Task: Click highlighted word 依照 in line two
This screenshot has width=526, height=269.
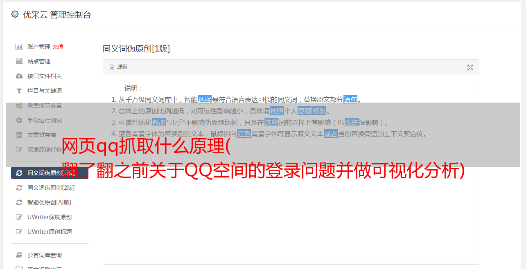Action: [x=277, y=111]
